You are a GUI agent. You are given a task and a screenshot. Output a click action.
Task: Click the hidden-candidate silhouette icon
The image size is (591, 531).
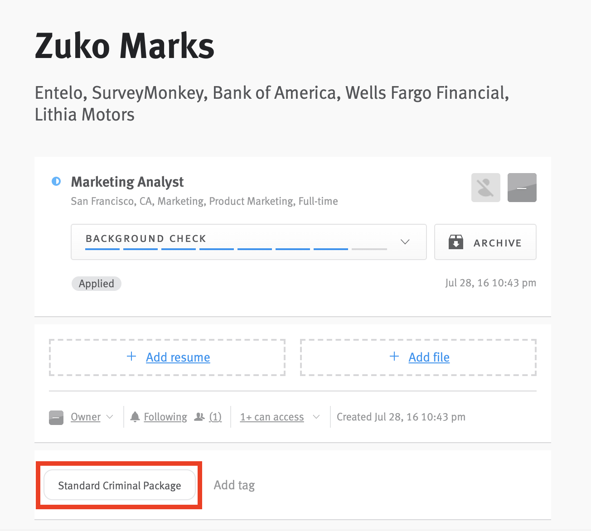tap(485, 188)
